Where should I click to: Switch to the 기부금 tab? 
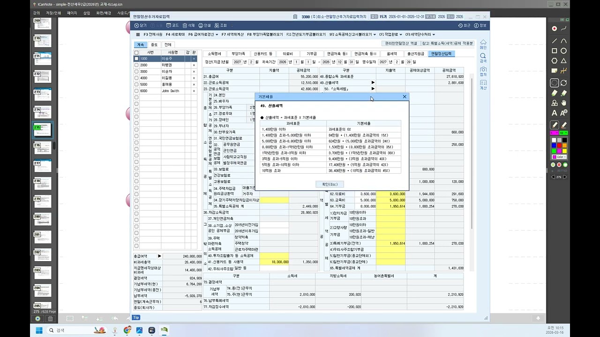pyautogui.click(x=312, y=54)
